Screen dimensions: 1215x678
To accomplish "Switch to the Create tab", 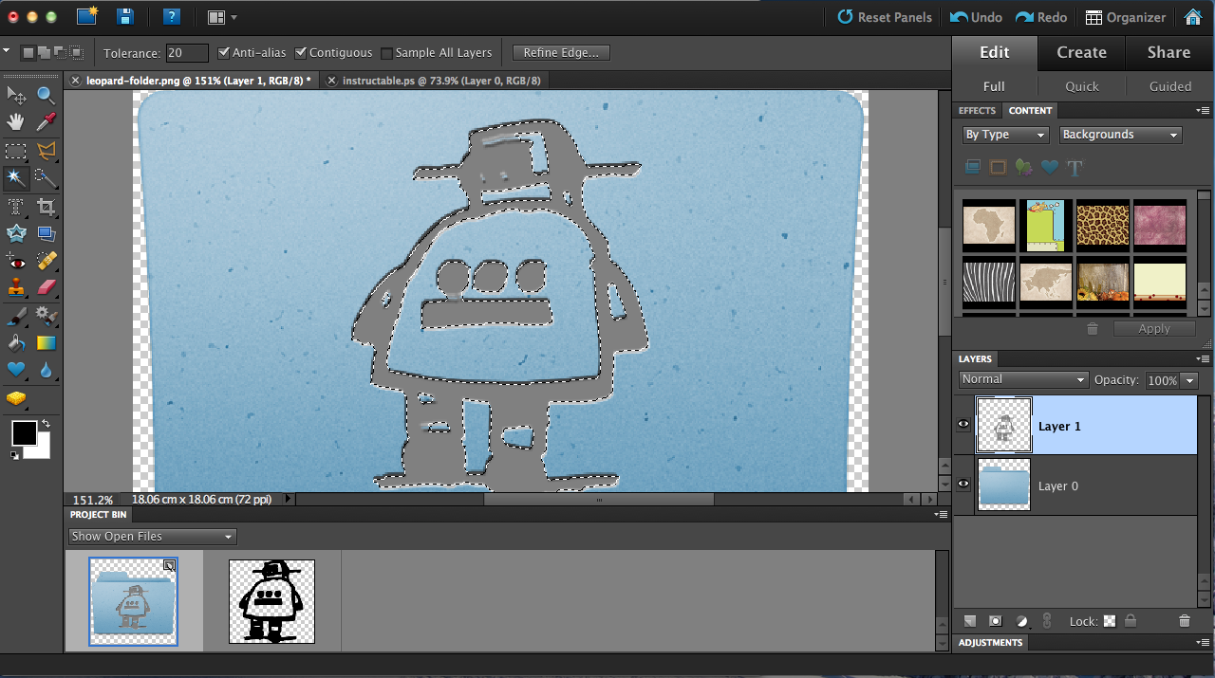I will [1081, 53].
